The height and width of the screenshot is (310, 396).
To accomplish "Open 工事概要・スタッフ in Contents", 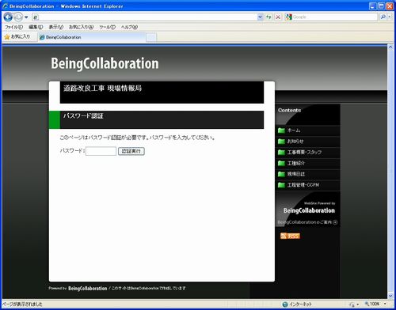I will pyautogui.click(x=304, y=153).
